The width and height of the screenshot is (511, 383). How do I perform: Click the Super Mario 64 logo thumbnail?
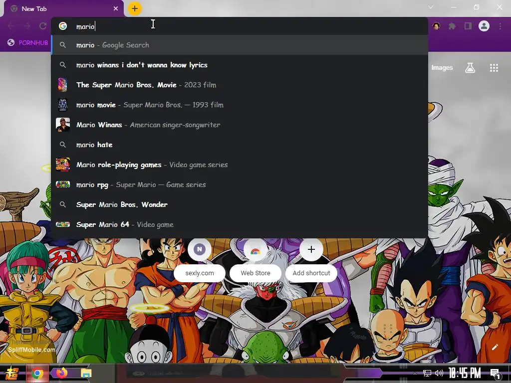tap(62, 224)
